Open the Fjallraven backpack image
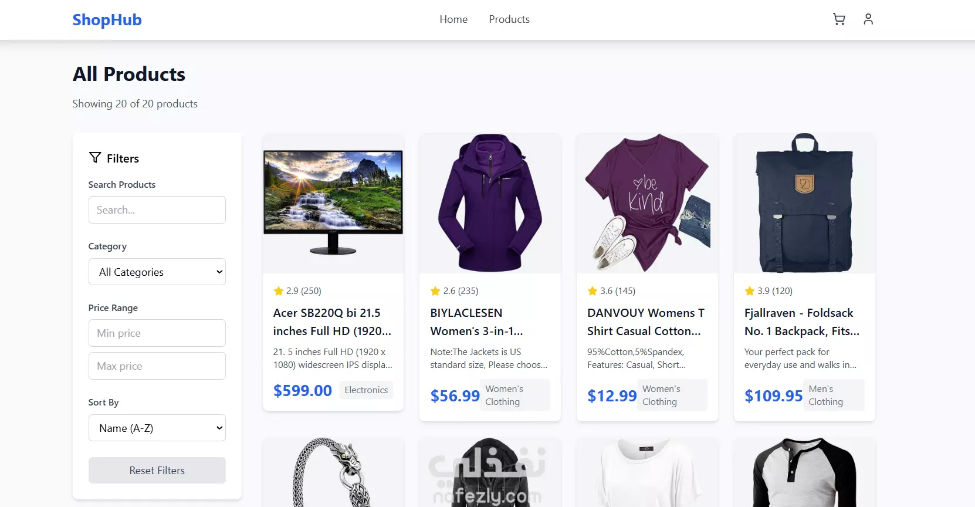975x507 pixels. pyautogui.click(x=804, y=203)
